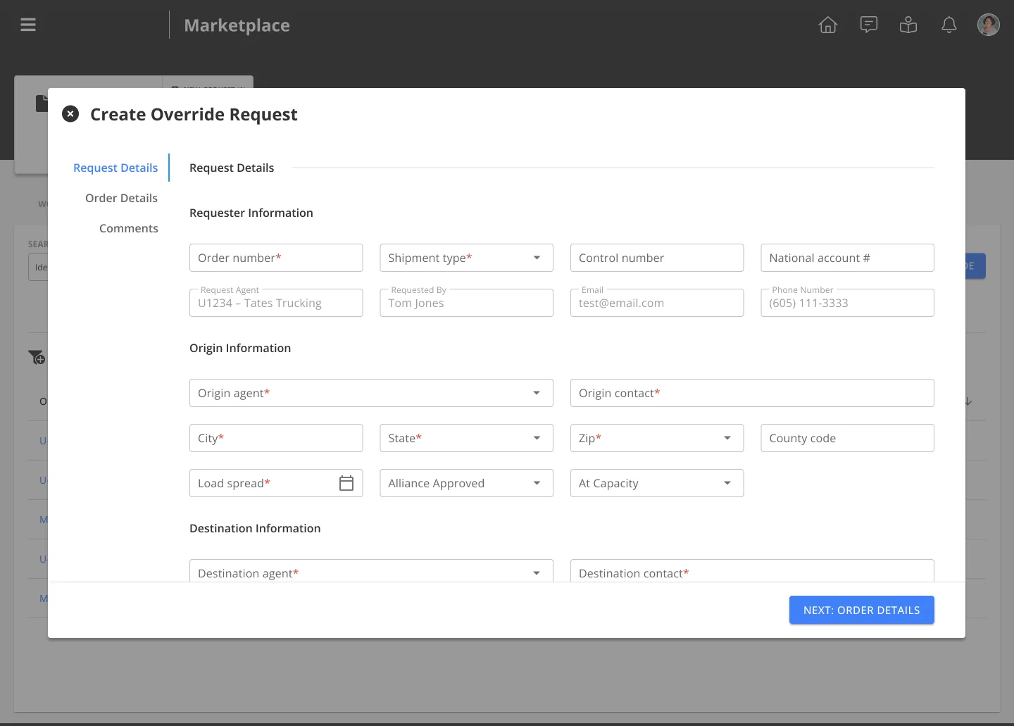
Task: Open the Load spread calendar picker
Action: [x=346, y=483]
